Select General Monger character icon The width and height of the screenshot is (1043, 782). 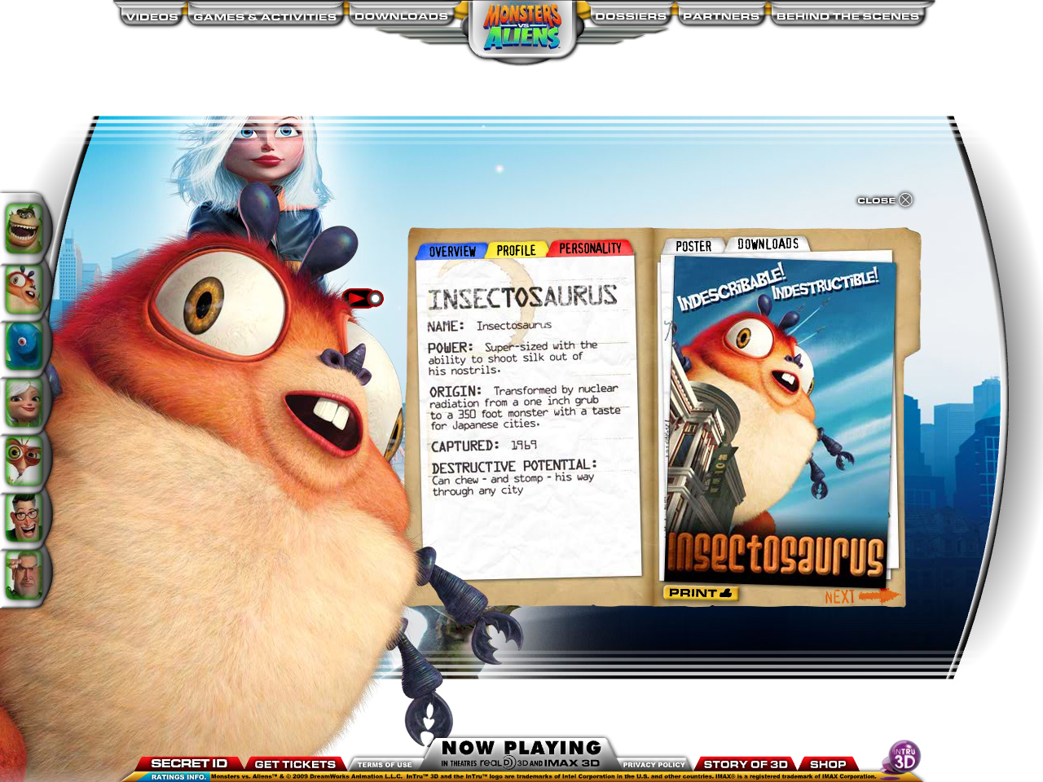pos(24,574)
